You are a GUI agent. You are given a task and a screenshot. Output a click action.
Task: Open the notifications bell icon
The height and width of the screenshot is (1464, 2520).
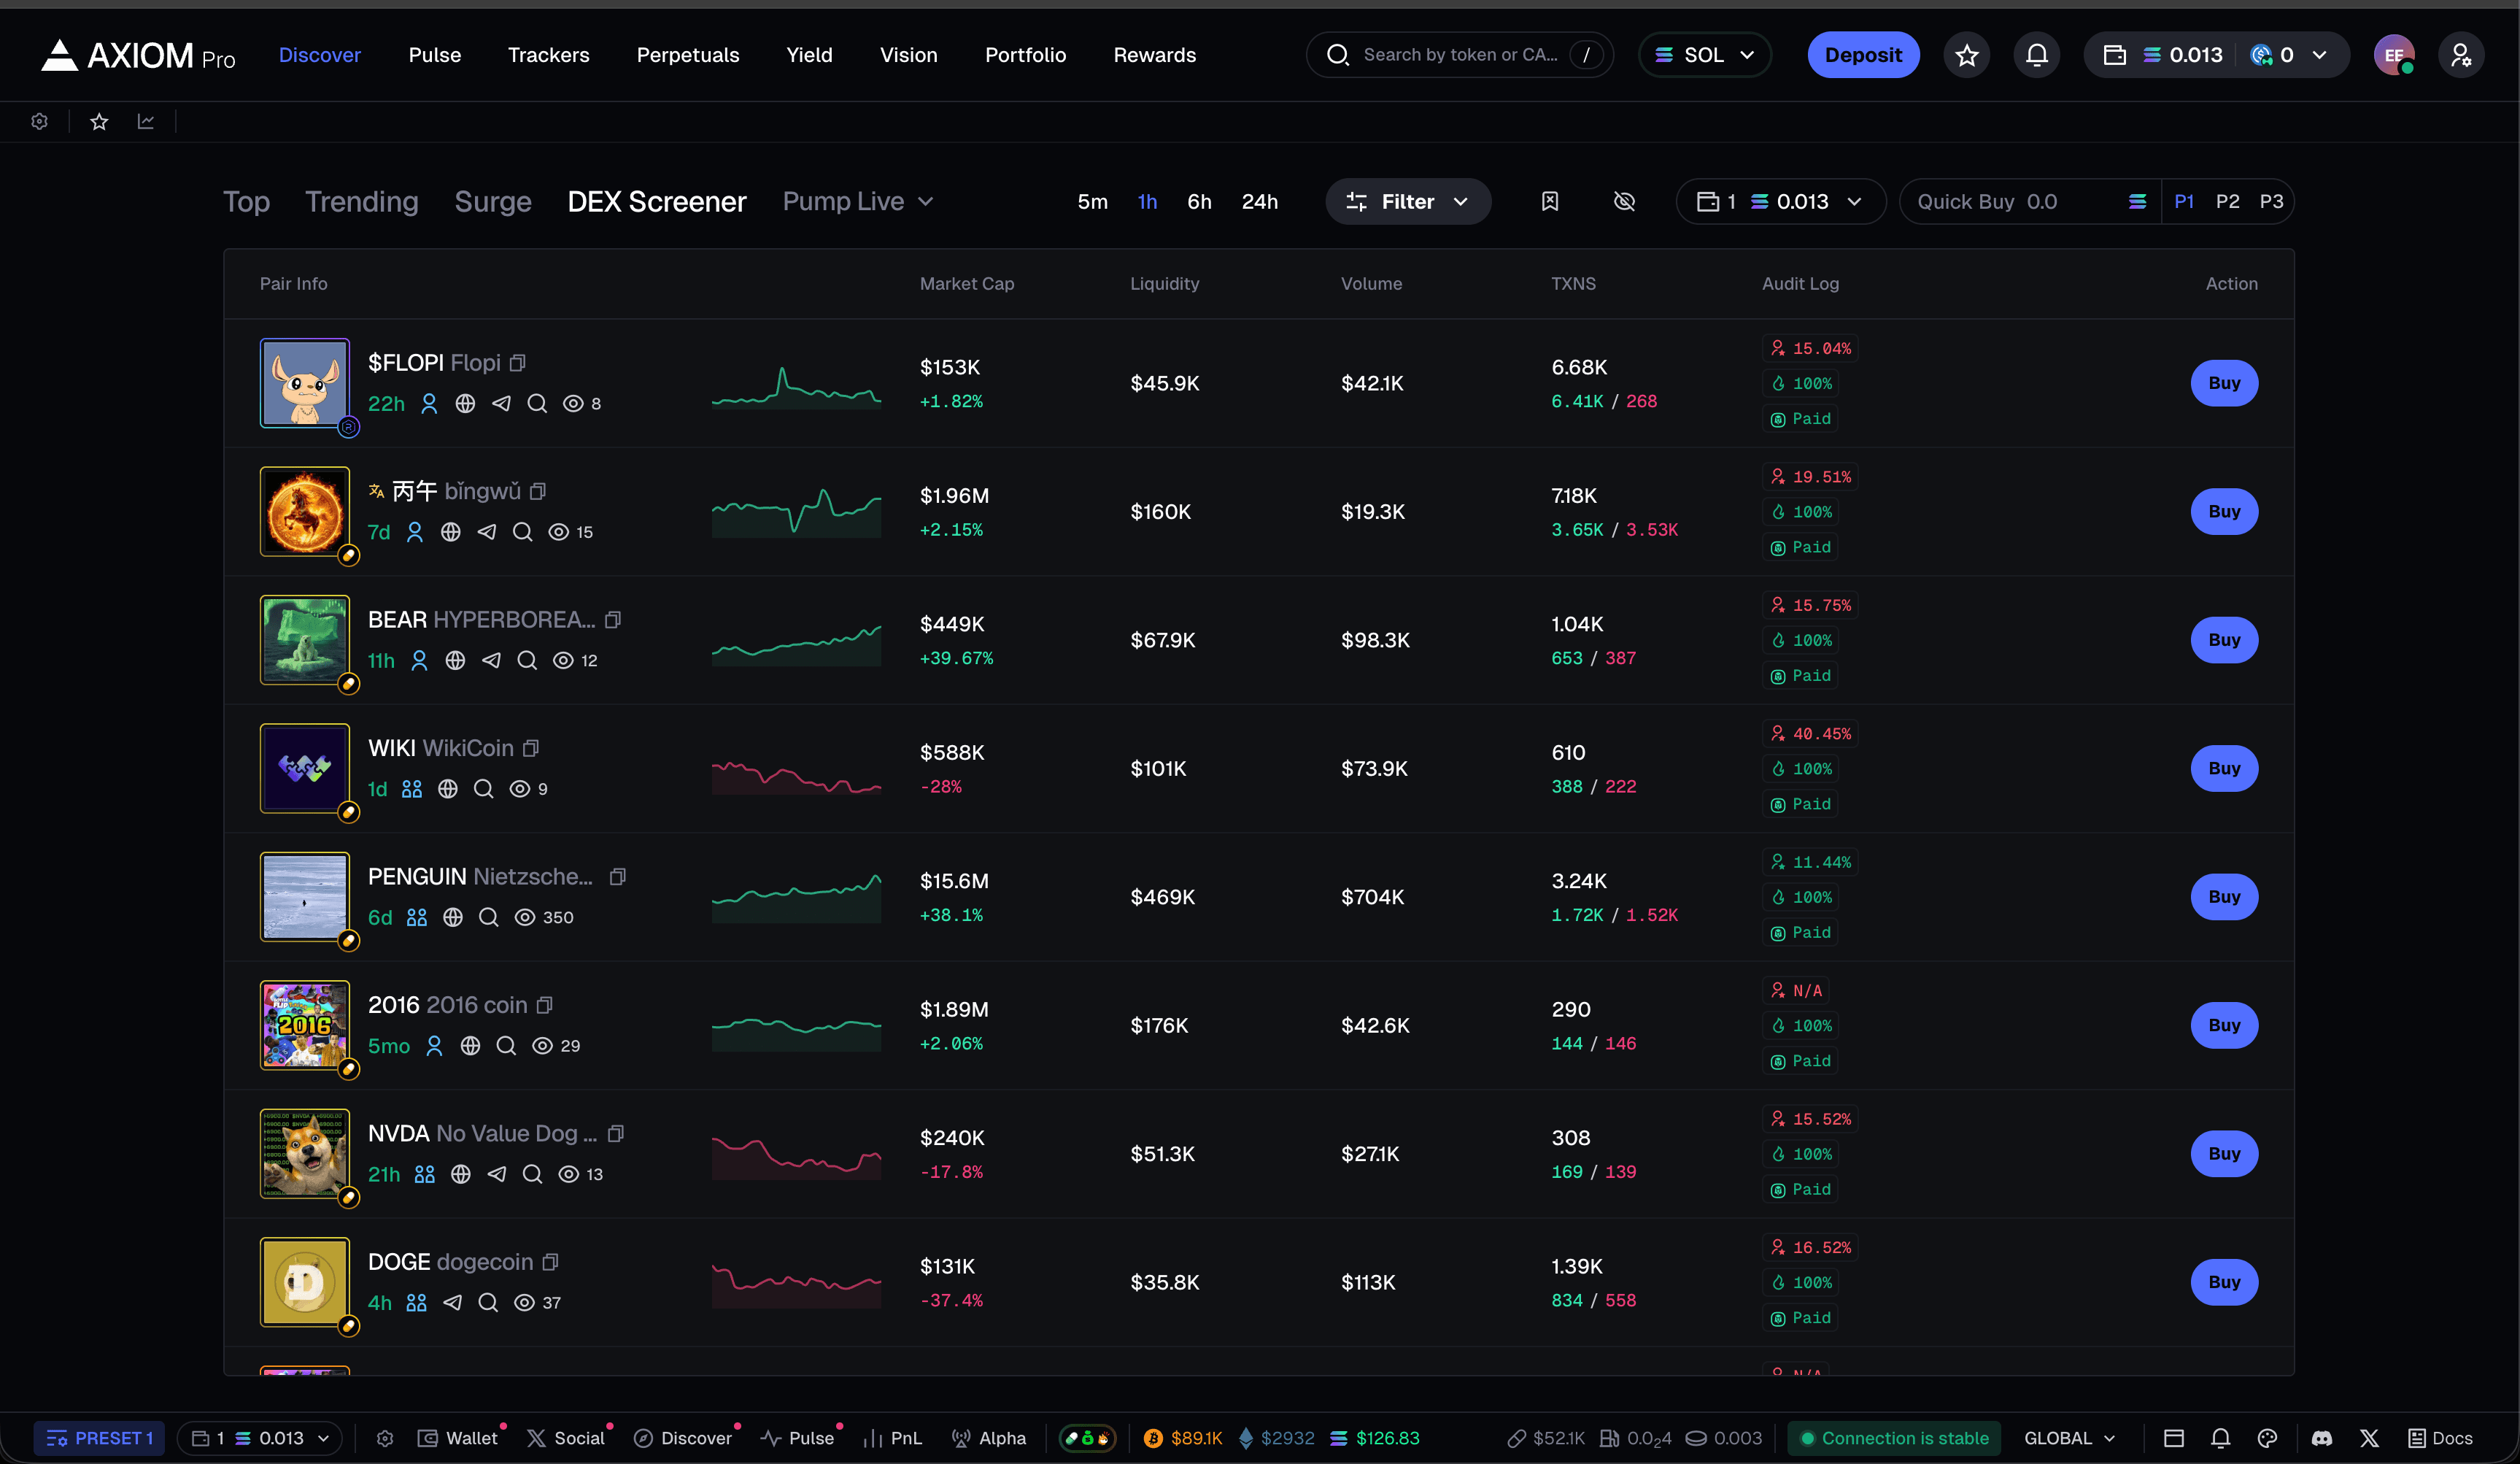coord(2036,55)
